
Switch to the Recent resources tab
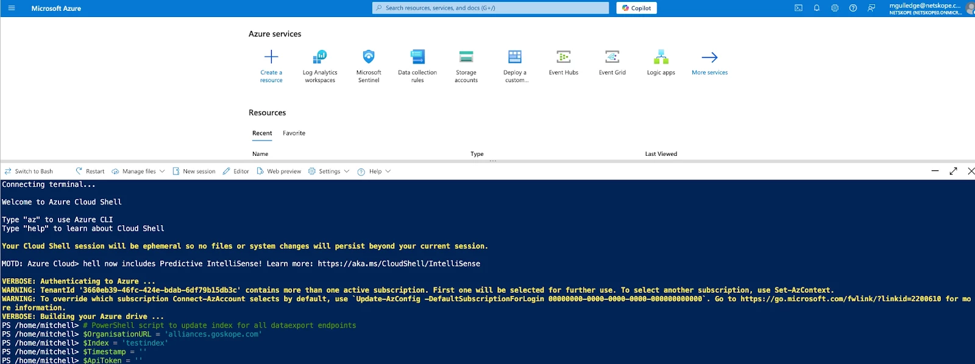(262, 133)
